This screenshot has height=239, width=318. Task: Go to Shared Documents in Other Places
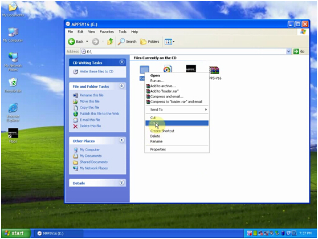[x=93, y=162]
